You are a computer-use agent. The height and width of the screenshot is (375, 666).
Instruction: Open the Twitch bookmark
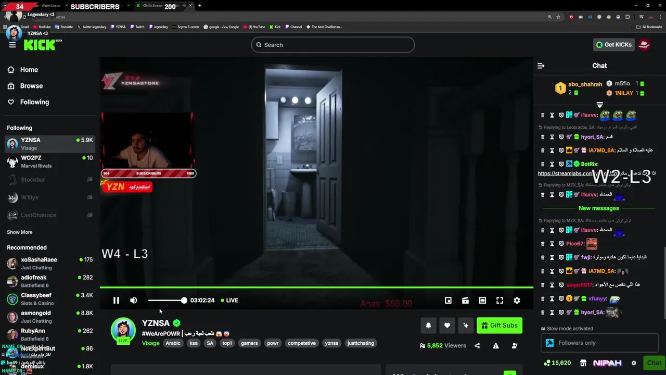pyautogui.click(x=137, y=27)
